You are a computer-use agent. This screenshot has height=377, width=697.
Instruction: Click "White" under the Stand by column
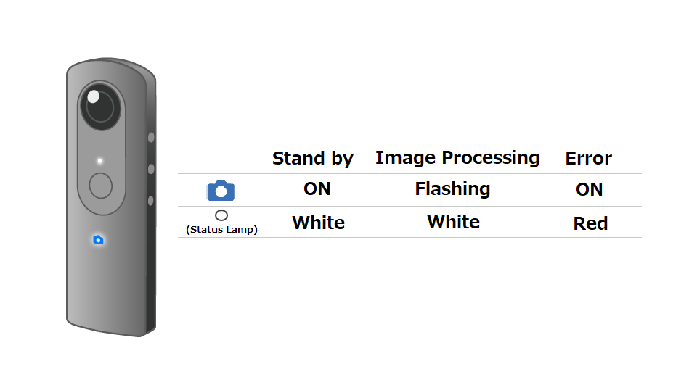tap(318, 223)
